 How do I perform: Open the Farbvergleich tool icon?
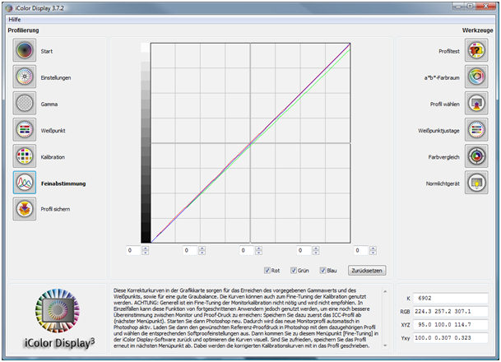475,156
